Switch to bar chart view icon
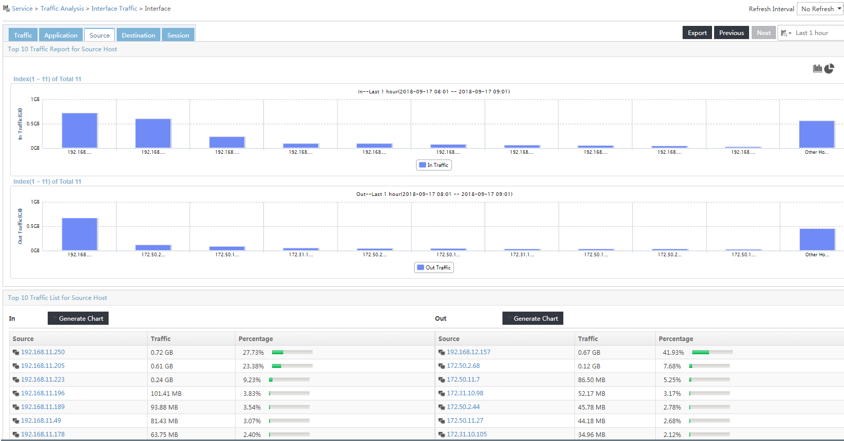 point(817,69)
